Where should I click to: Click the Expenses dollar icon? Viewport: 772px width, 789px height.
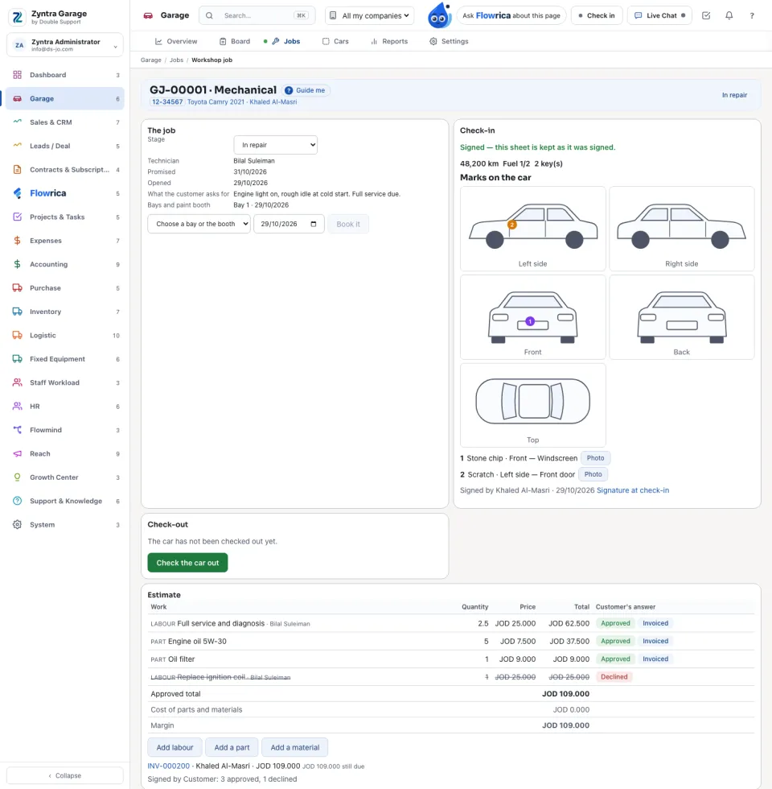click(x=17, y=241)
